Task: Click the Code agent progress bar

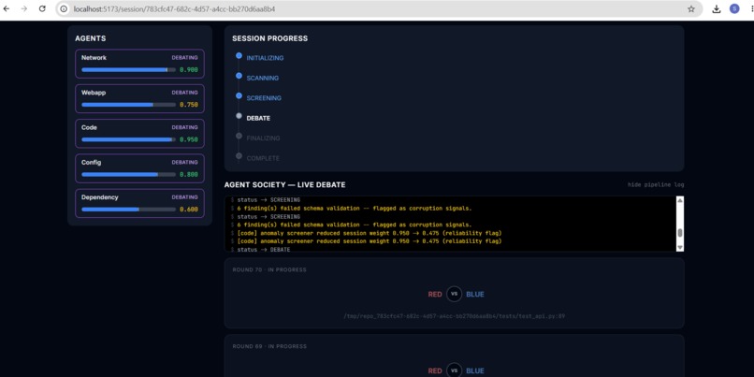Action: (128, 139)
